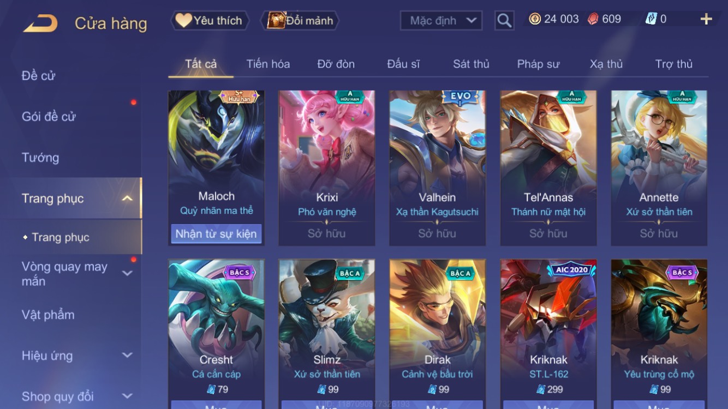
Task: Open the search magnifier icon
Action: [504, 21]
